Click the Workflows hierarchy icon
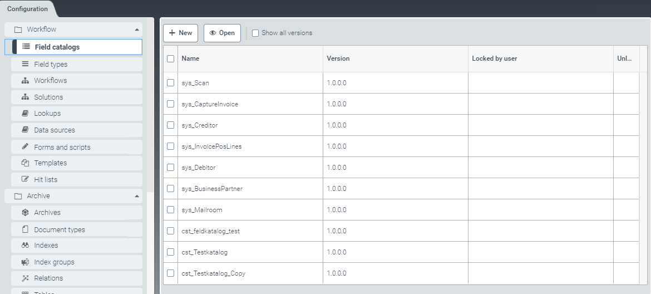This screenshot has height=294, width=651. 25,81
